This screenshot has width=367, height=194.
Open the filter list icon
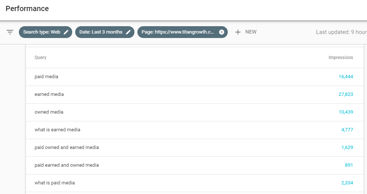10,32
